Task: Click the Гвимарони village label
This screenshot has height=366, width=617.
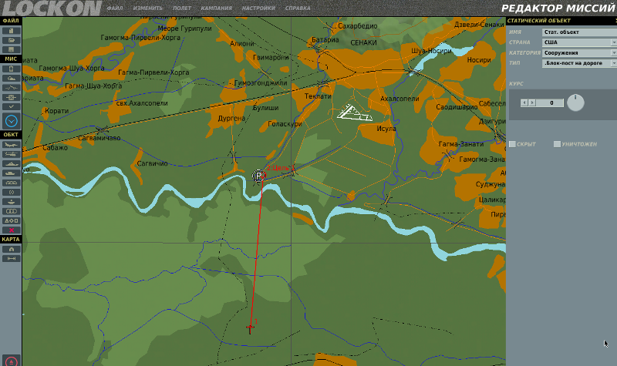Action: click(x=271, y=57)
